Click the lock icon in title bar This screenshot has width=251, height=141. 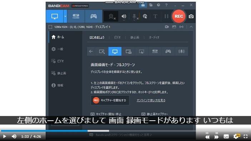[143, 5]
